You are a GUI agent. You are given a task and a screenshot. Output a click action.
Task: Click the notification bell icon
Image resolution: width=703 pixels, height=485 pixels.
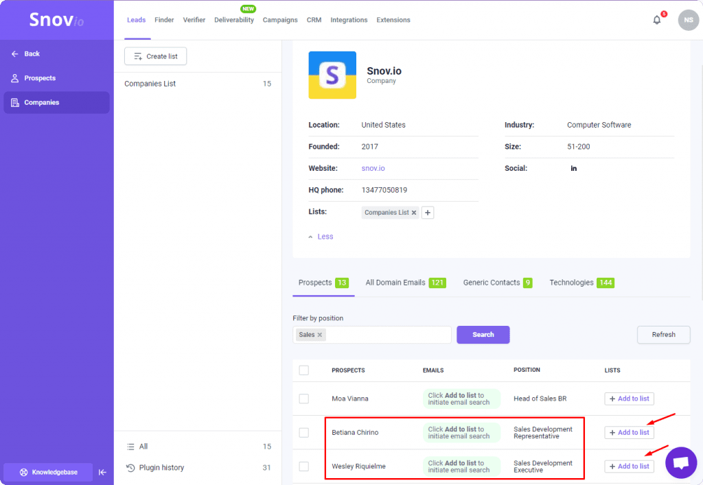pyautogui.click(x=655, y=20)
